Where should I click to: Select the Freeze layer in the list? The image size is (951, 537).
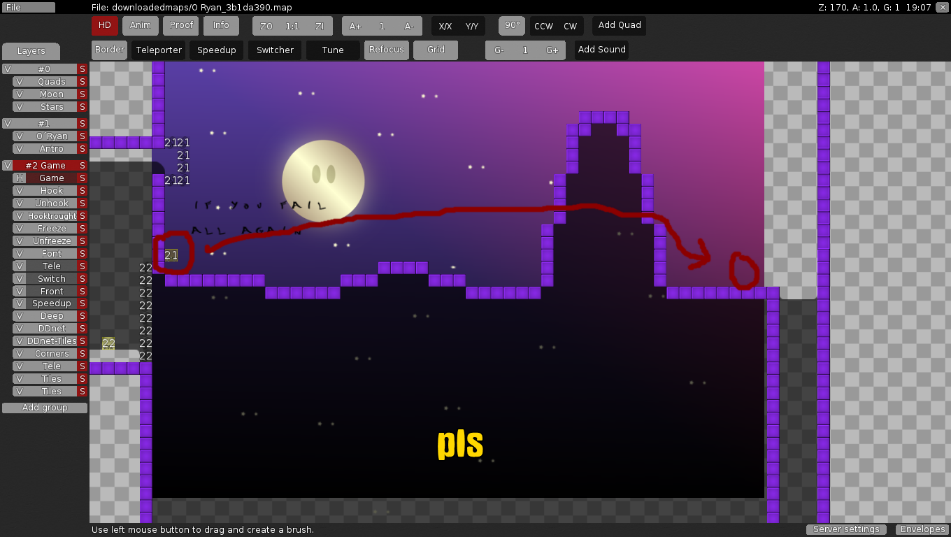point(52,229)
